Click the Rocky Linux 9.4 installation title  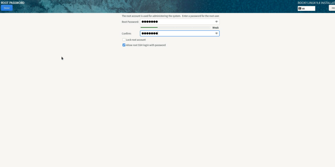click(x=316, y=3)
